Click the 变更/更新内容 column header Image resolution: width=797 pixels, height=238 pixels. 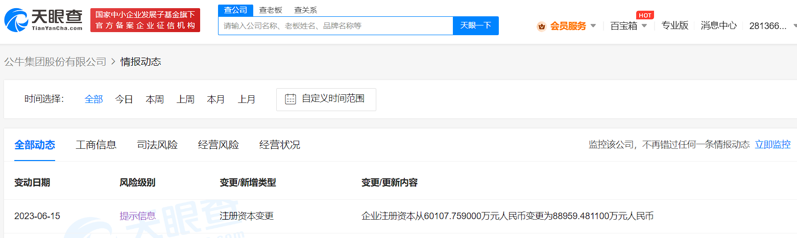pos(390,182)
